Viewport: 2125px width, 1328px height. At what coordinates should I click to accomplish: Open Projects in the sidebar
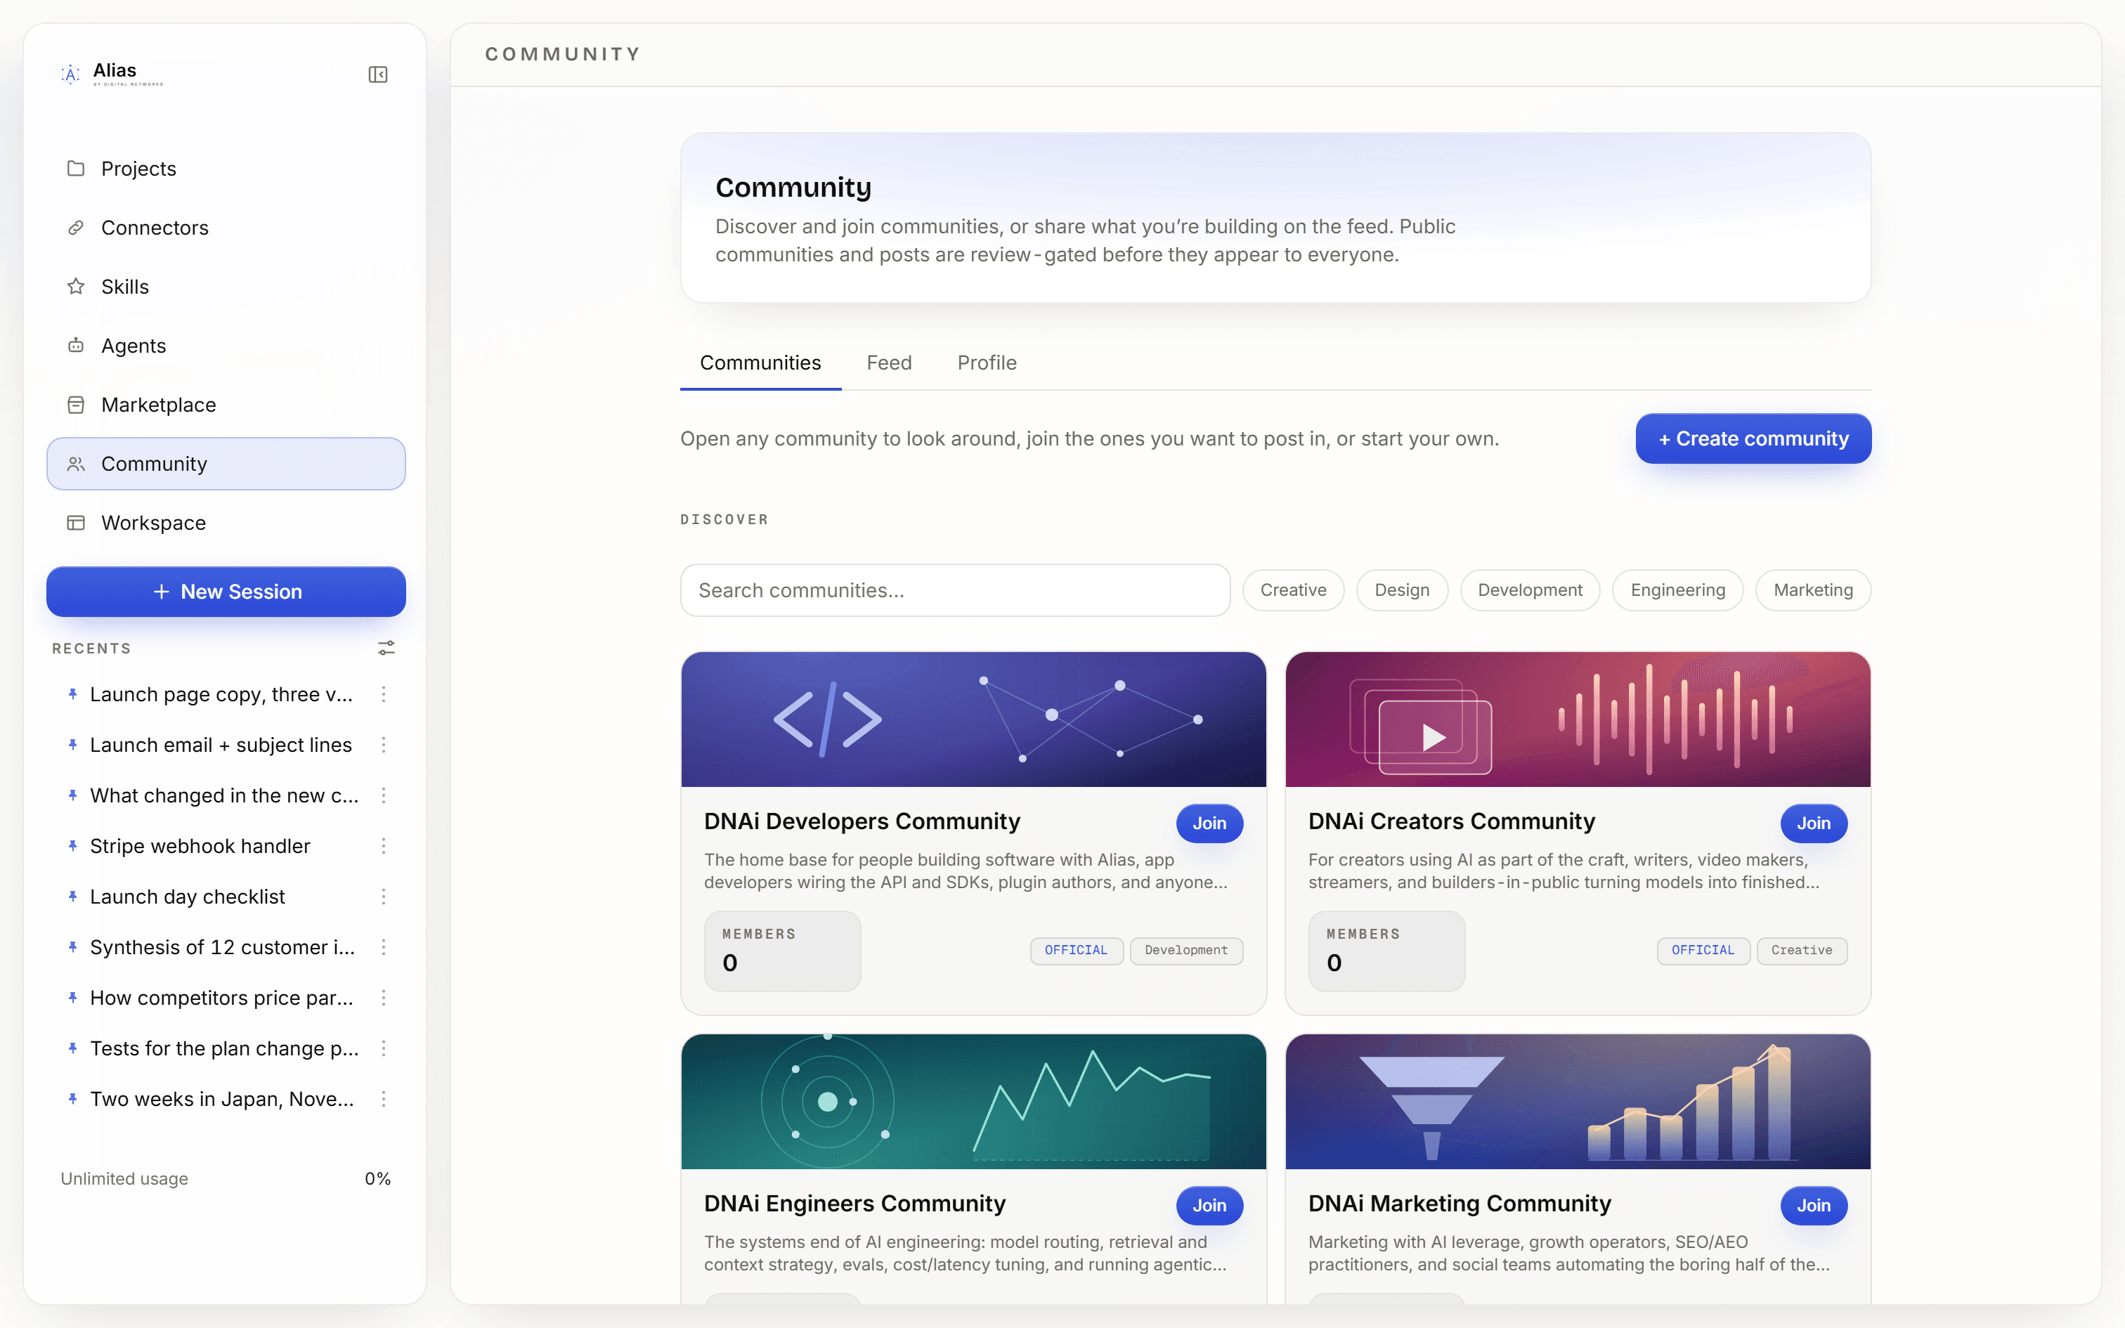point(226,169)
